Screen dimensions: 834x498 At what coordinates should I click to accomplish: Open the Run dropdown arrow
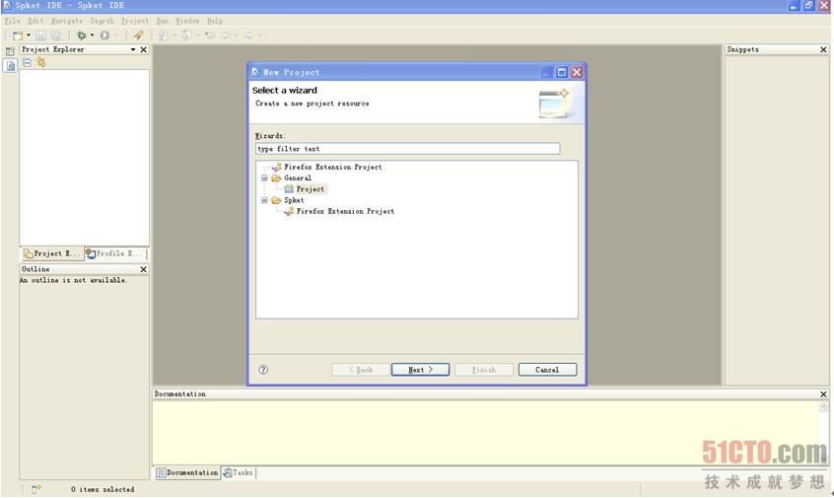[x=115, y=36]
